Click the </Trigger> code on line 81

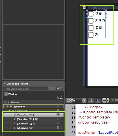click(x=93, y=107)
